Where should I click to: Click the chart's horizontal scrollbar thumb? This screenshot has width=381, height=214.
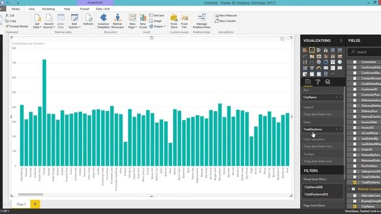pyautogui.click(x=30, y=194)
